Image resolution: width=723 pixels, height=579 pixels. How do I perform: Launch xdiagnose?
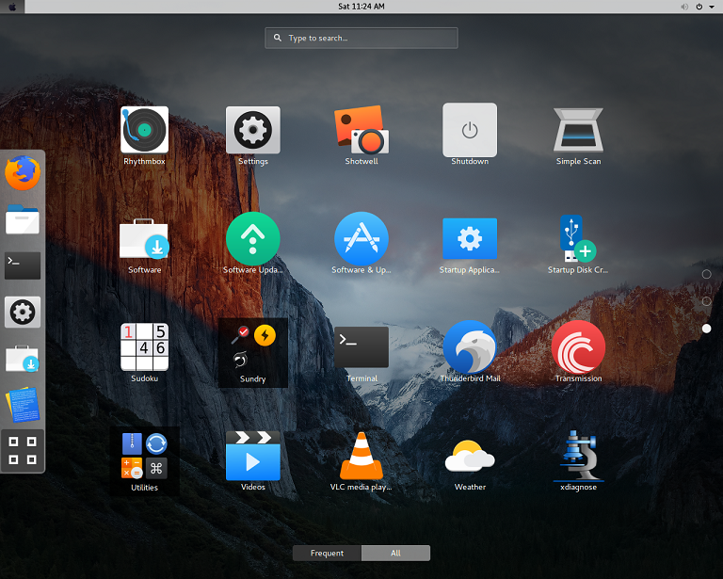(578, 456)
